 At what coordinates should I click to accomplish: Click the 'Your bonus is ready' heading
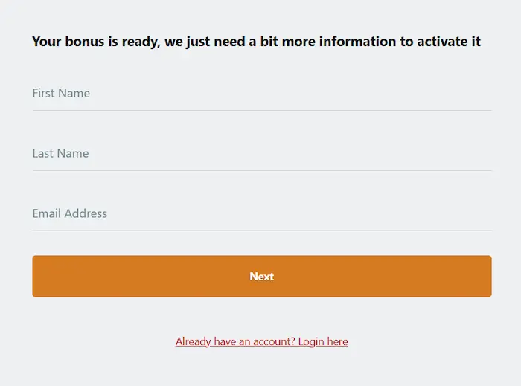pos(256,42)
